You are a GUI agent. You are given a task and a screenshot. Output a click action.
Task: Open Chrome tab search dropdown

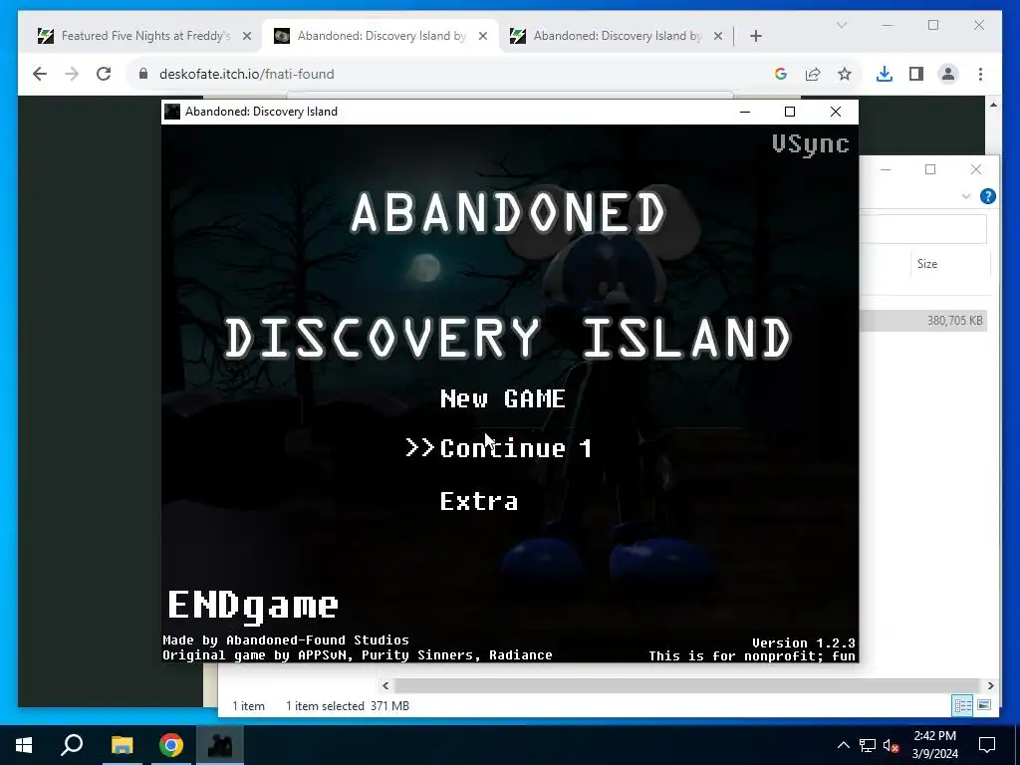coord(842,25)
